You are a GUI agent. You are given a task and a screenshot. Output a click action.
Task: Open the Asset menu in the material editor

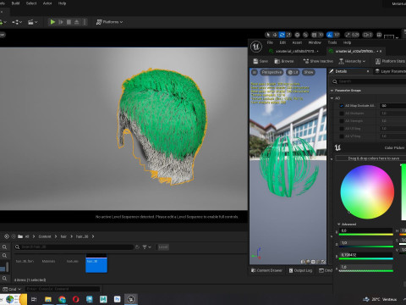click(297, 42)
